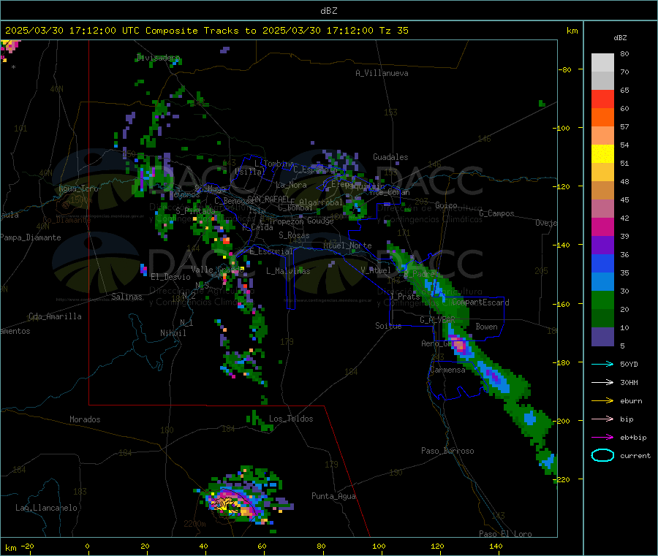
Task: Pick the magenta swatch between 42 and 39
Action: (x=602, y=226)
